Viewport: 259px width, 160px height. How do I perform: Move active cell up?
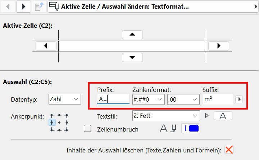[x=132, y=35]
